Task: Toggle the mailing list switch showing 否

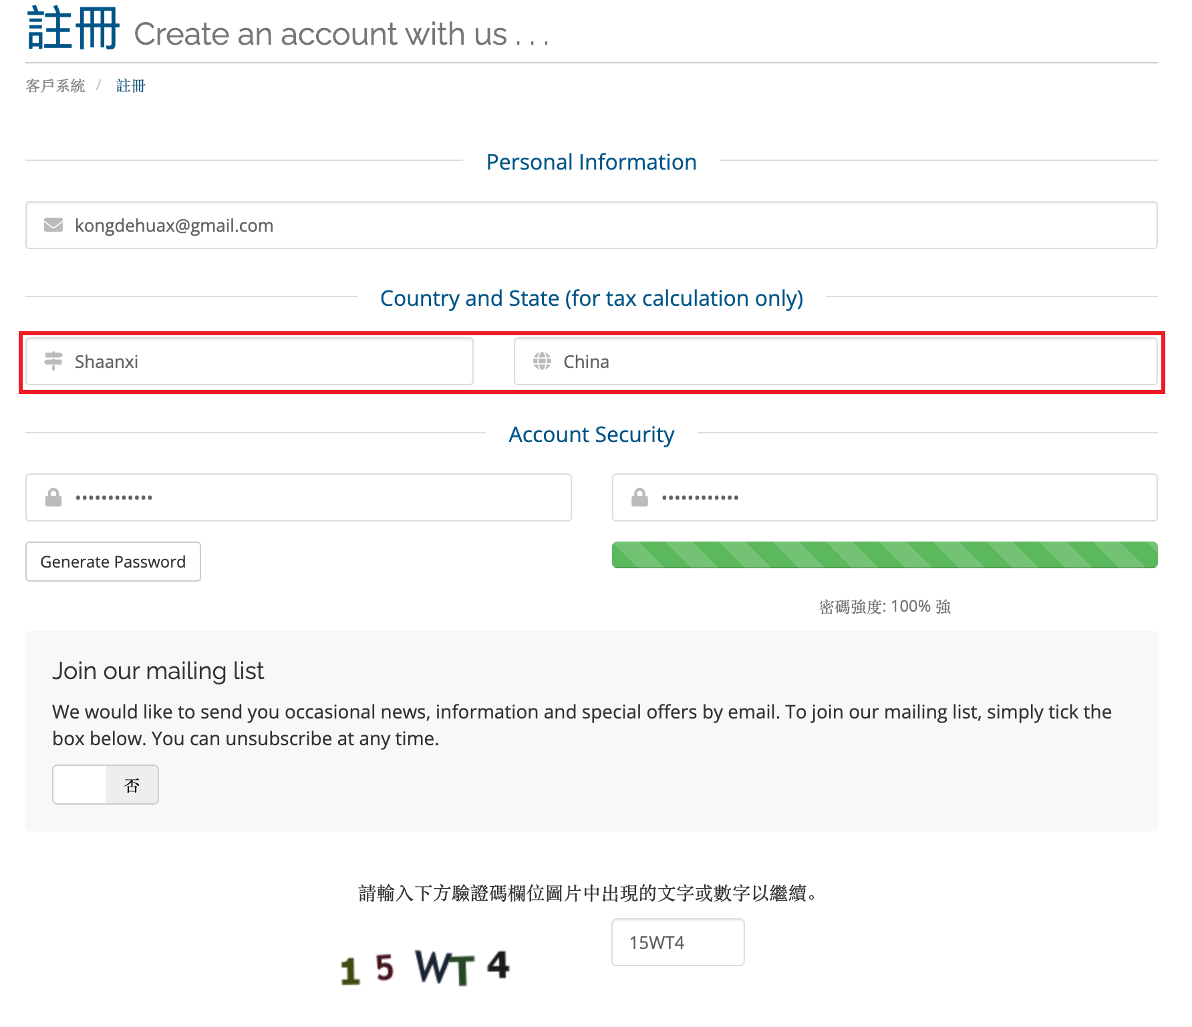Action: [106, 785]
